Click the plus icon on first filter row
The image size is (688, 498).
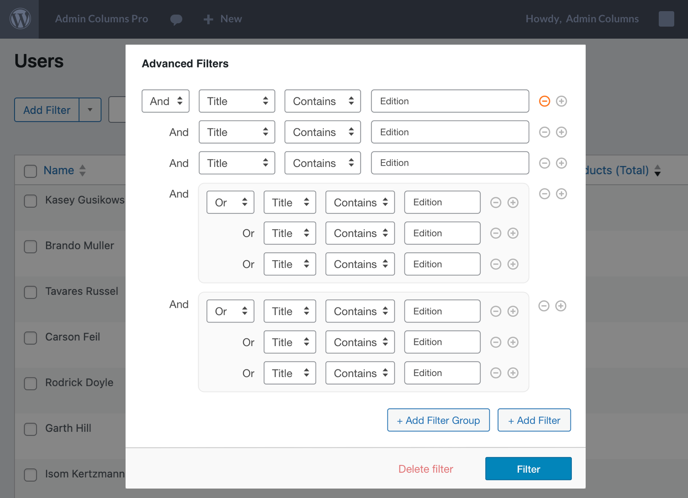tap(561, 101)
